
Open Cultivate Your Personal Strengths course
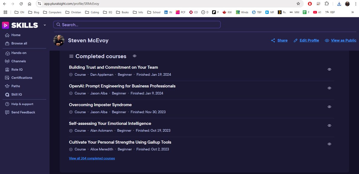[120, 142]
